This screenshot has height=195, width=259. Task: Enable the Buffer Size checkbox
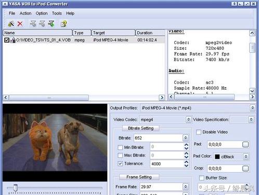tap(202, 178)
